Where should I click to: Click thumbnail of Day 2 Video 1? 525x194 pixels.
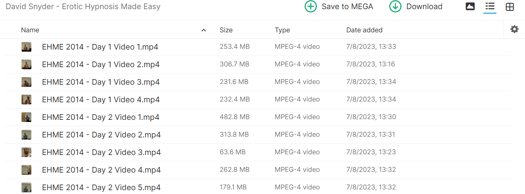pyautogui.click(x=26, y=117)
